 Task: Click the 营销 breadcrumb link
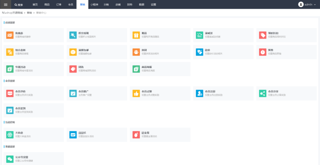pyautogui.click(x=29, y=13)
